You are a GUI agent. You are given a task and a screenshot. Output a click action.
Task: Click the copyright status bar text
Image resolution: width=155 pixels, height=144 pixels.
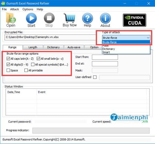point(44,139)
